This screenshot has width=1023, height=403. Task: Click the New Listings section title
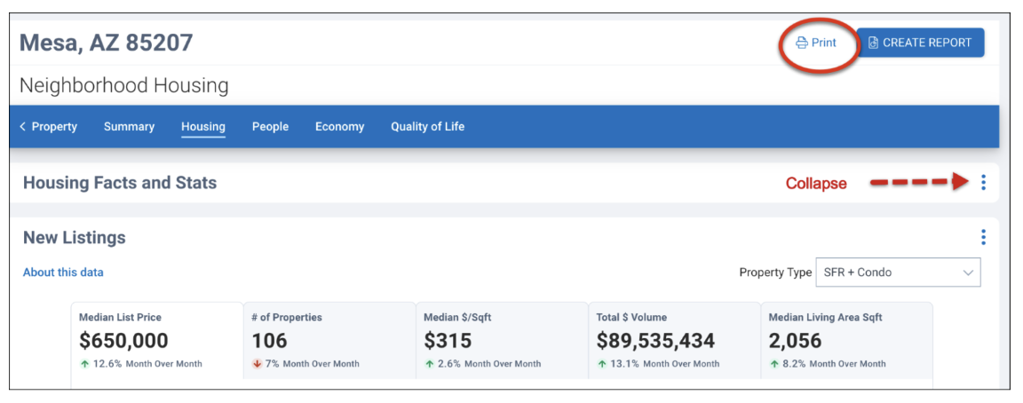tap(75, 238)
